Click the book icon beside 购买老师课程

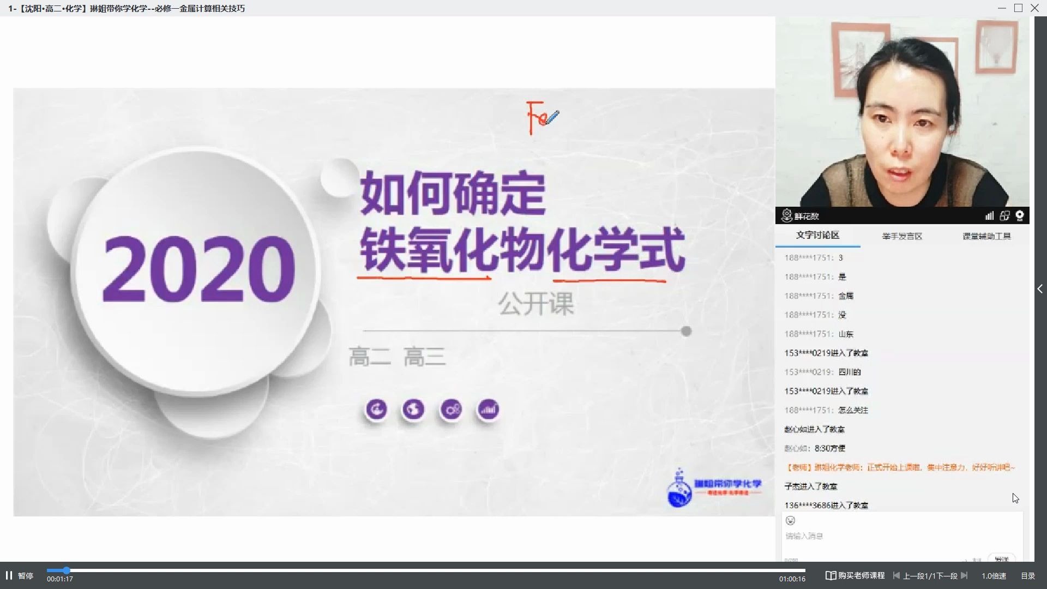(x=831, y=575)
